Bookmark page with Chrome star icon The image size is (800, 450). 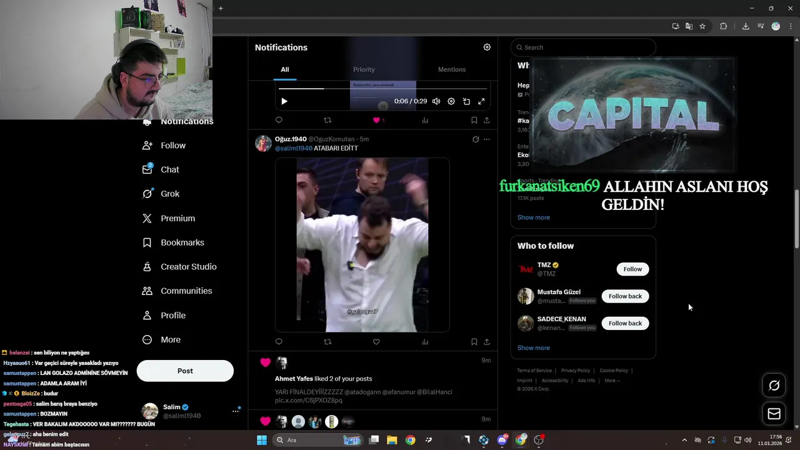point(702,26)
